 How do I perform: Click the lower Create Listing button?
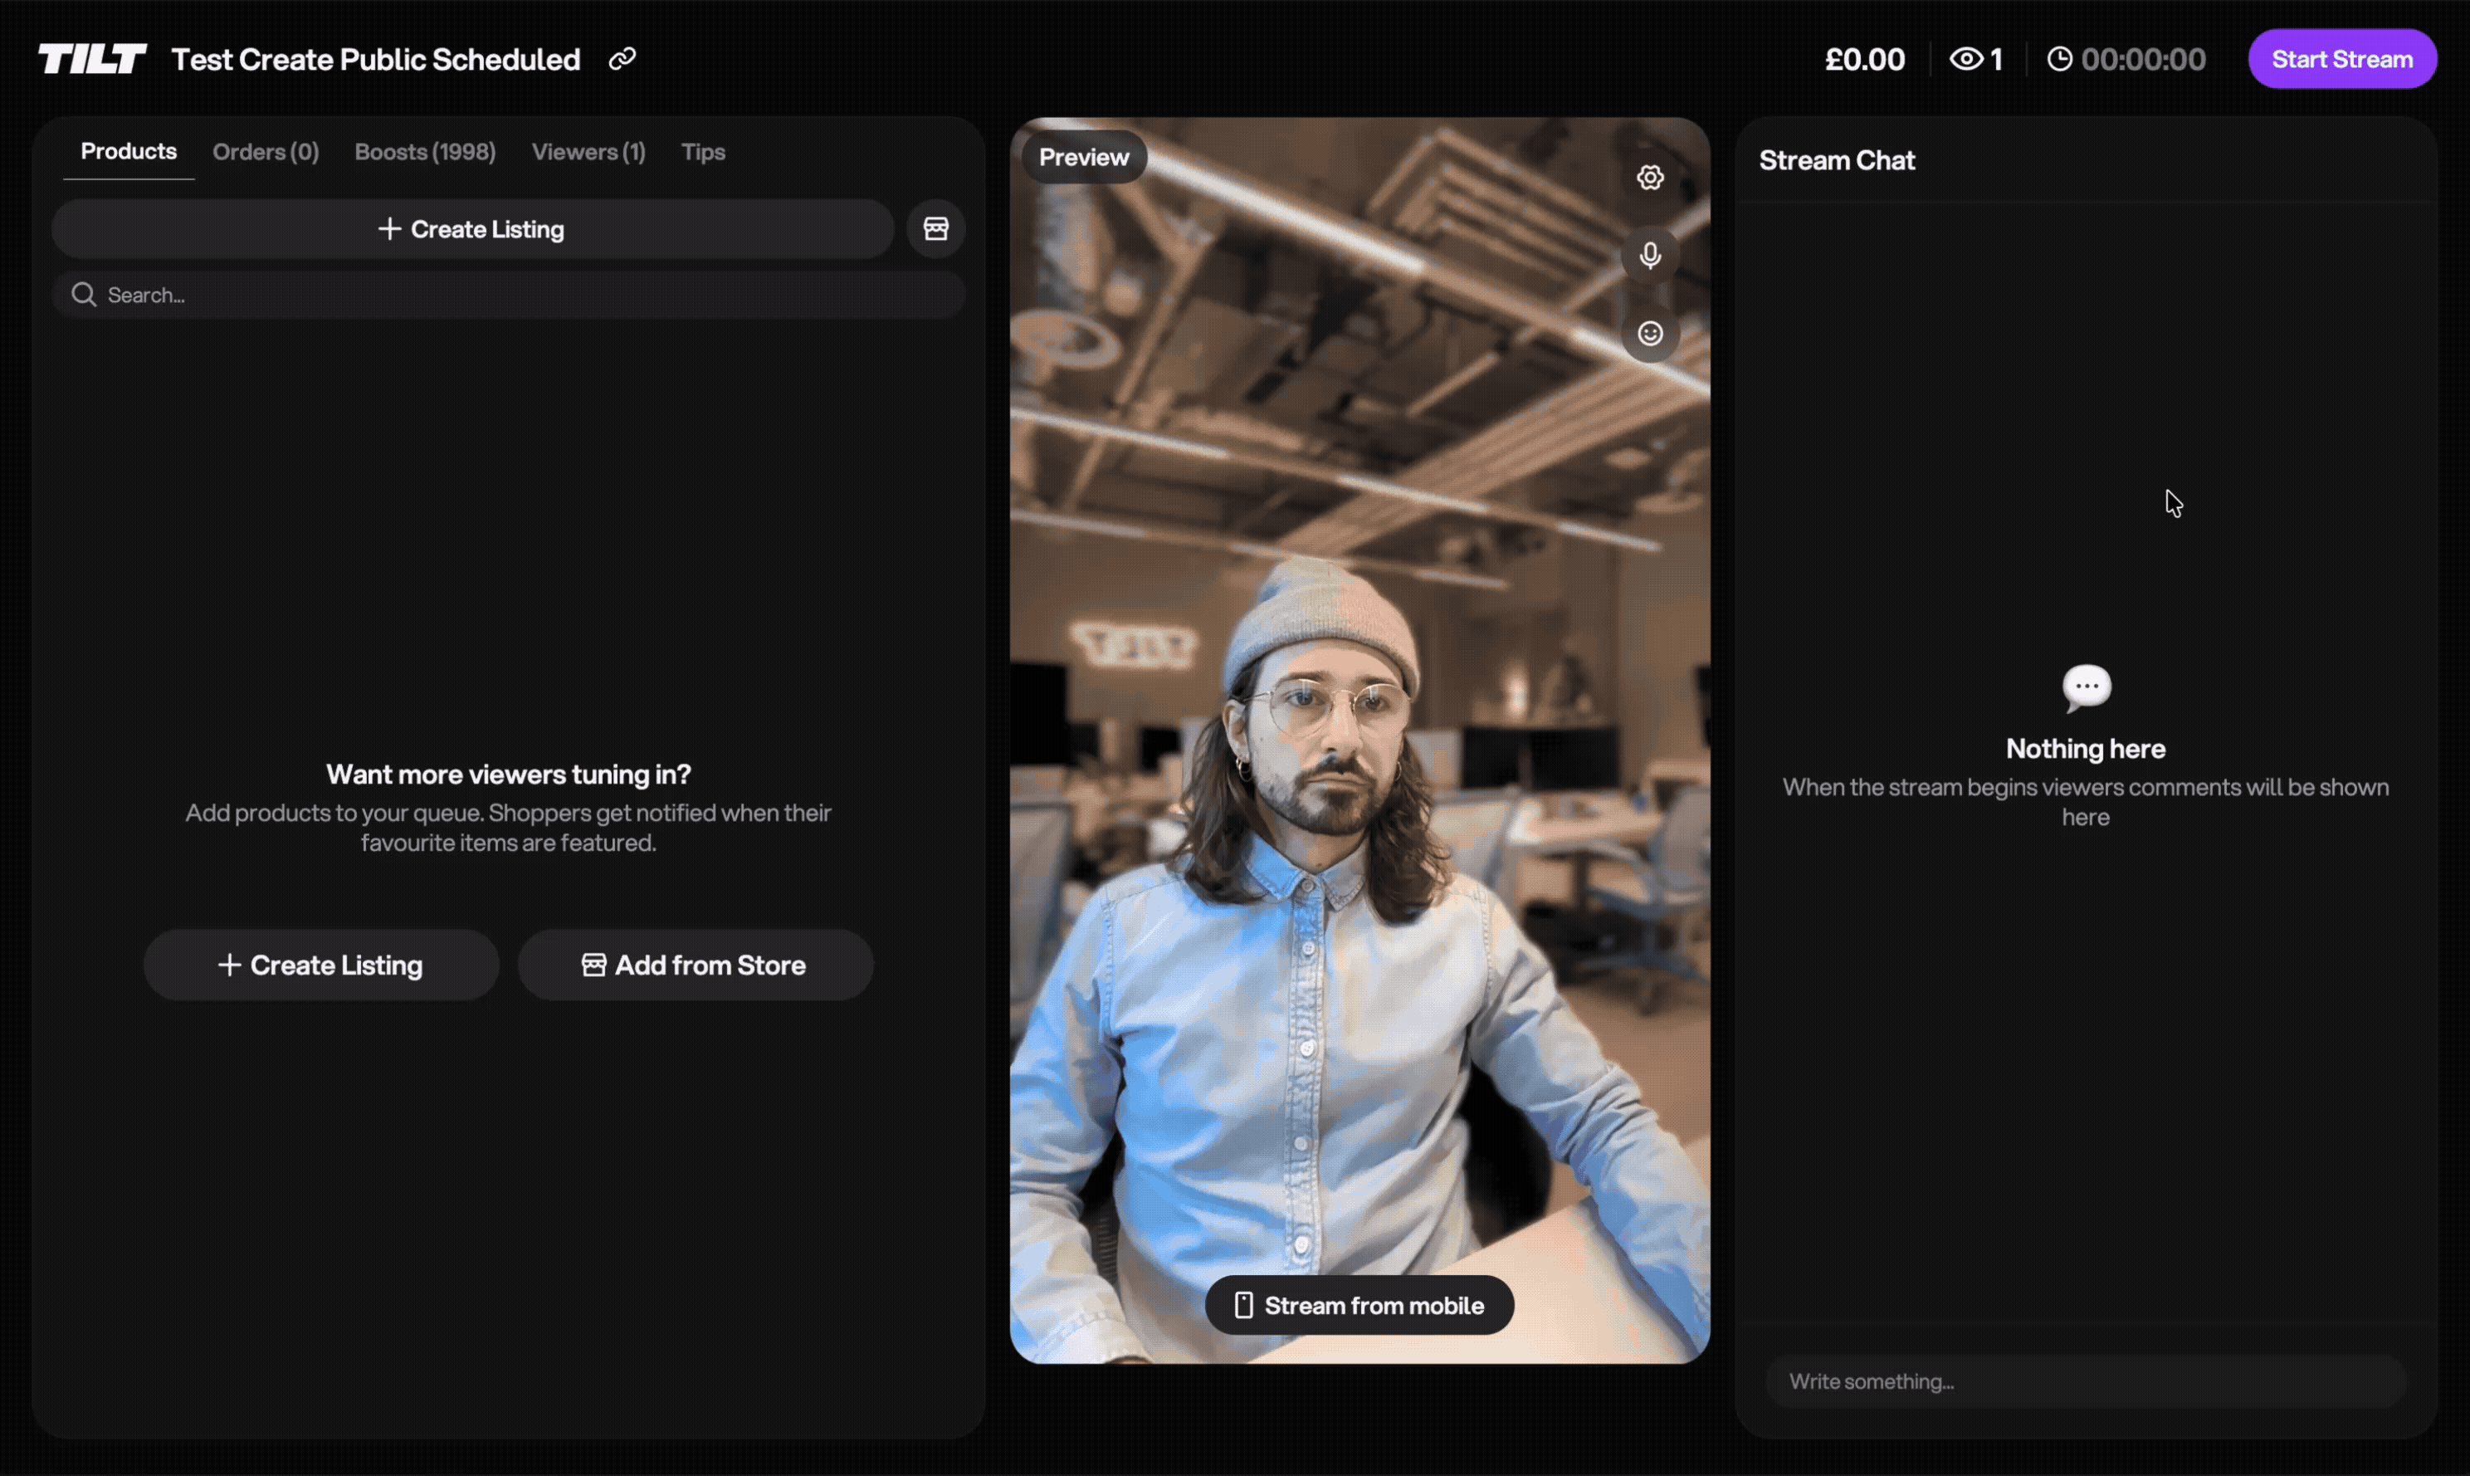coord(320,965)
